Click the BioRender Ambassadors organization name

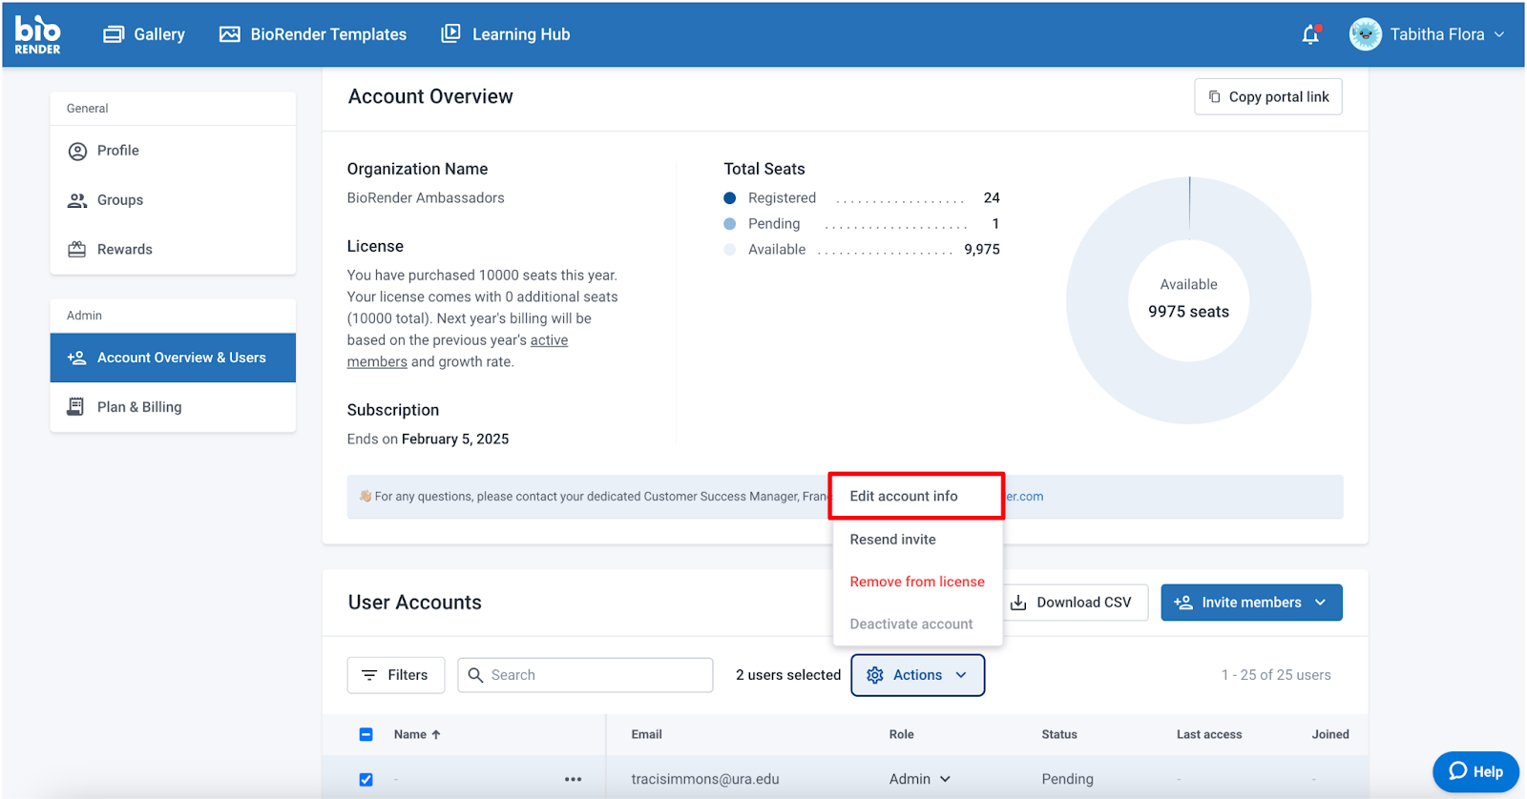coord(426,198)
